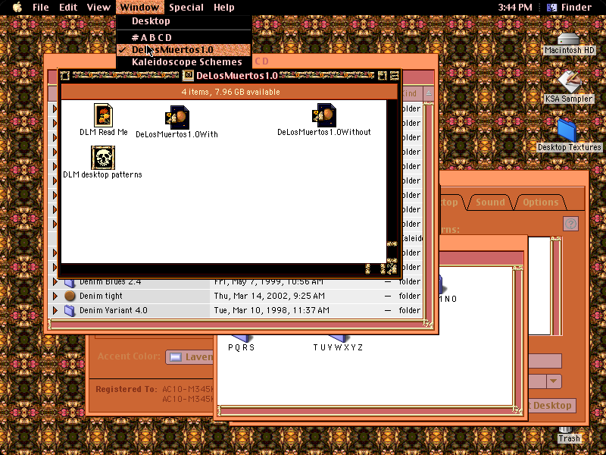Image resolution: width=606 pixels, height=455 pixels.
Task: Click the DeLosMuertos1.0 title bar proxy icon
Action: pyautogui.click(x=188, y=75)
